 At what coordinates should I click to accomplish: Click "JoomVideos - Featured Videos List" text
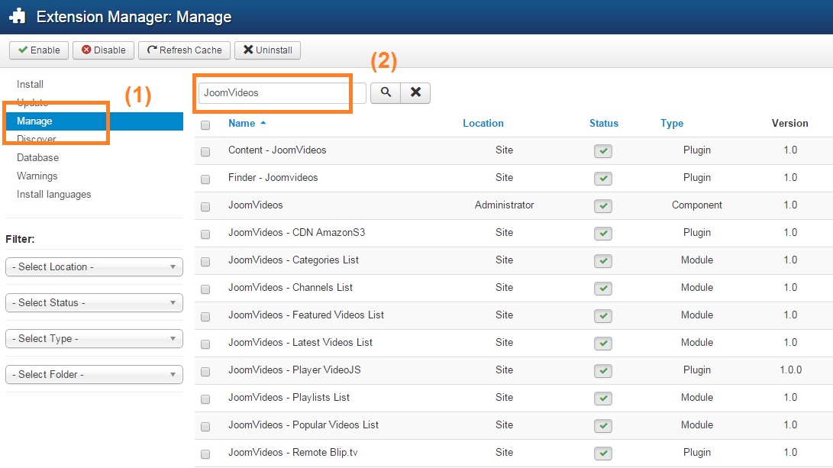[306, 315]
